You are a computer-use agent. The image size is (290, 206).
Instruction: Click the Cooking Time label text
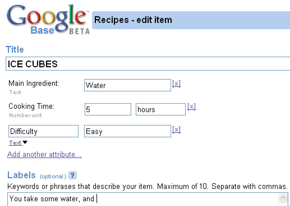point(31,107)
